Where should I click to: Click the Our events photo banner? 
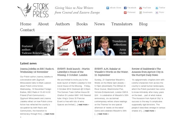[149, 46]
